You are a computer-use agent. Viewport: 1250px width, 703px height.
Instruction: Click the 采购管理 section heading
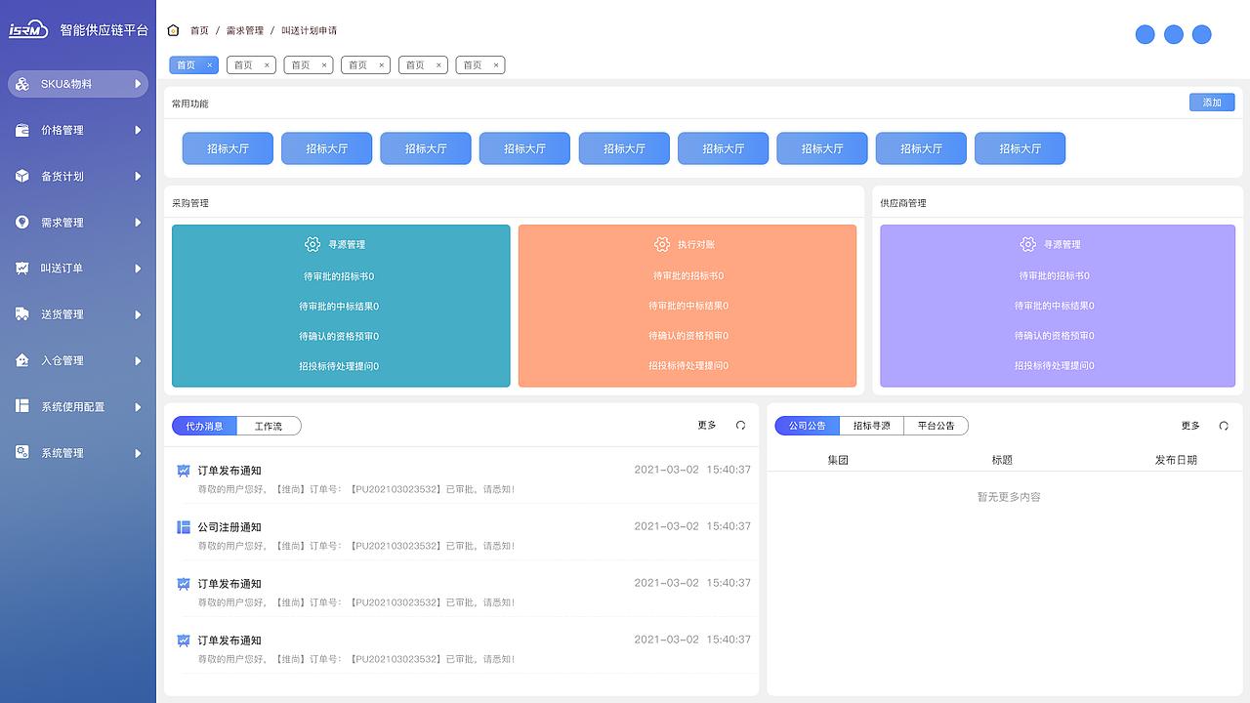pos(190,203)
